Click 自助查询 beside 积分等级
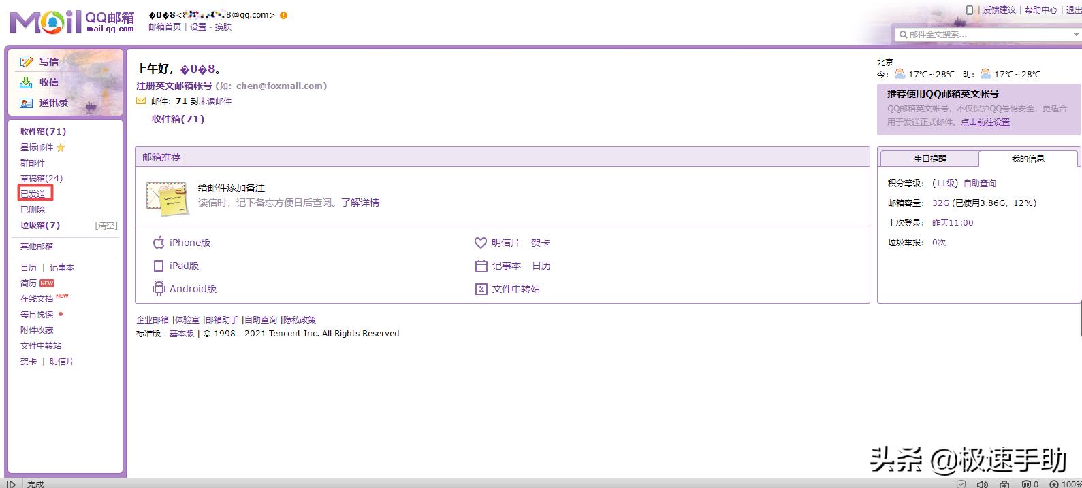Screen dimensions: 1082x488 [980, 184]
